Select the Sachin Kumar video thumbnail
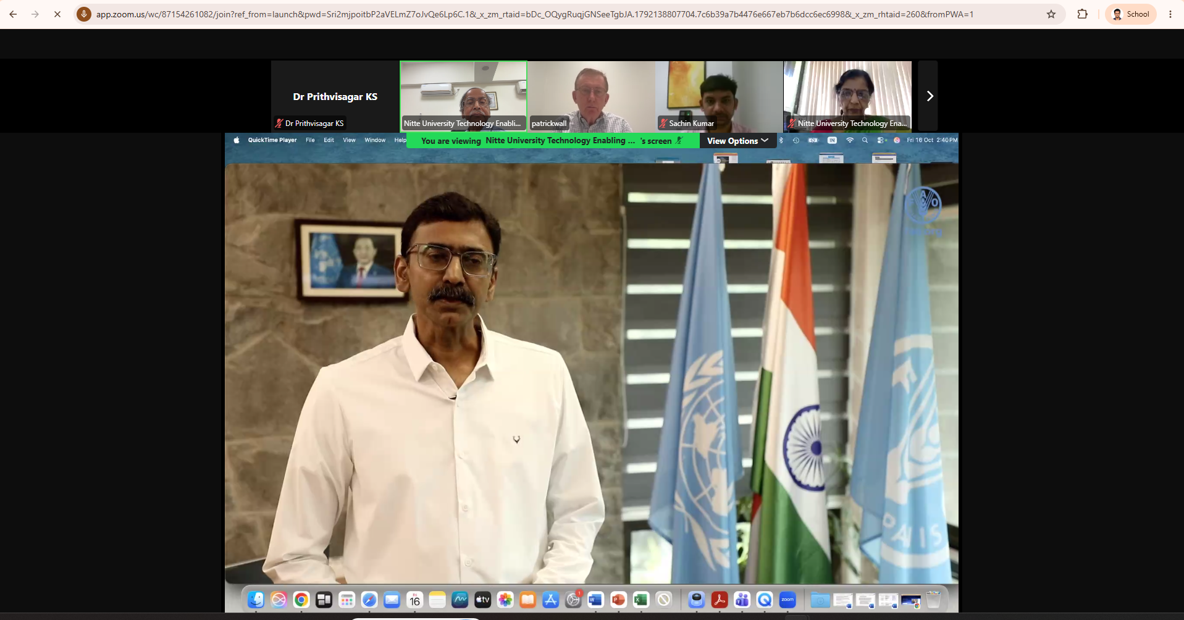This screenshot has width=1184, height=620. pos(720,96)
